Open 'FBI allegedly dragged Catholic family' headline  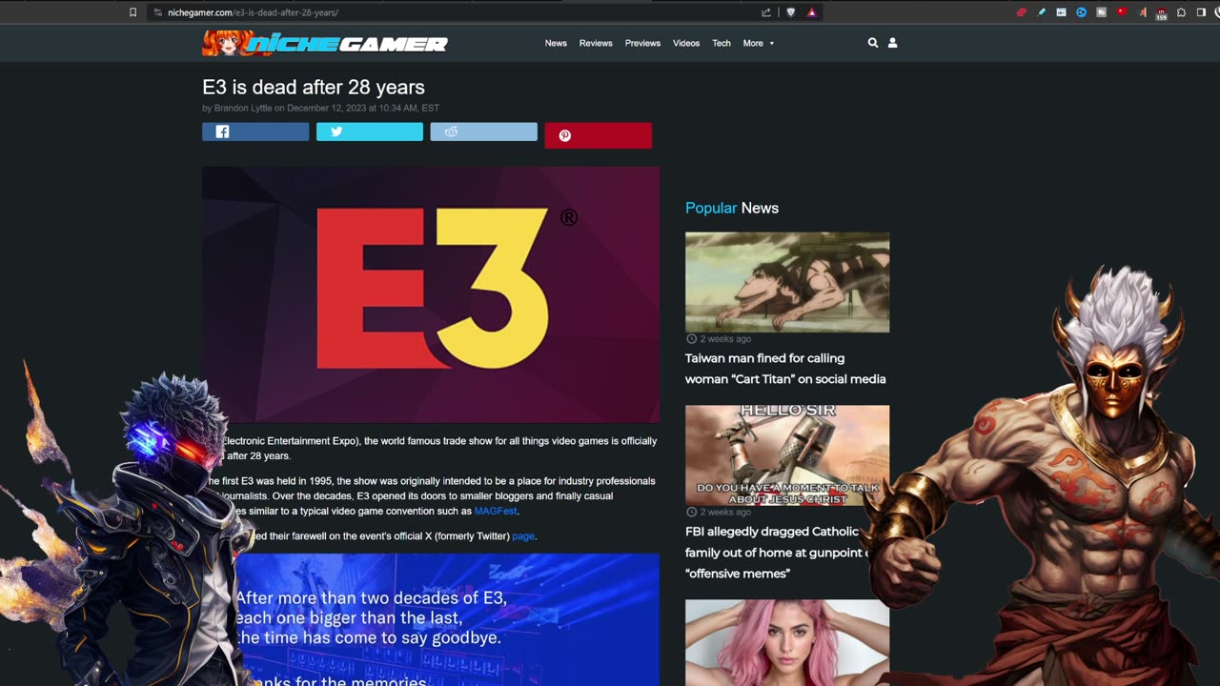click(x=776, y=553)
